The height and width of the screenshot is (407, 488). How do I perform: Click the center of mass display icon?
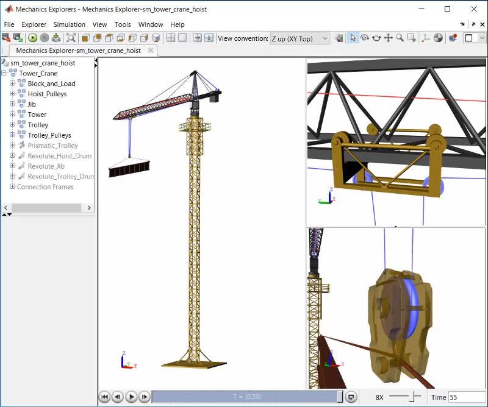438,38
